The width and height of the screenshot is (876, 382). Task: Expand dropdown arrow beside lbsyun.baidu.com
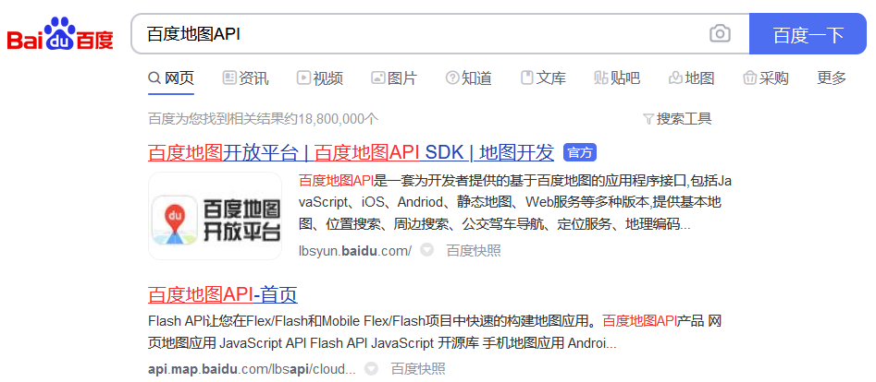pos(426,250)
